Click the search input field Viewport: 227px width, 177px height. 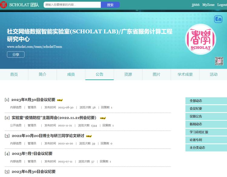pyautogui.click(x=72, y=5)
